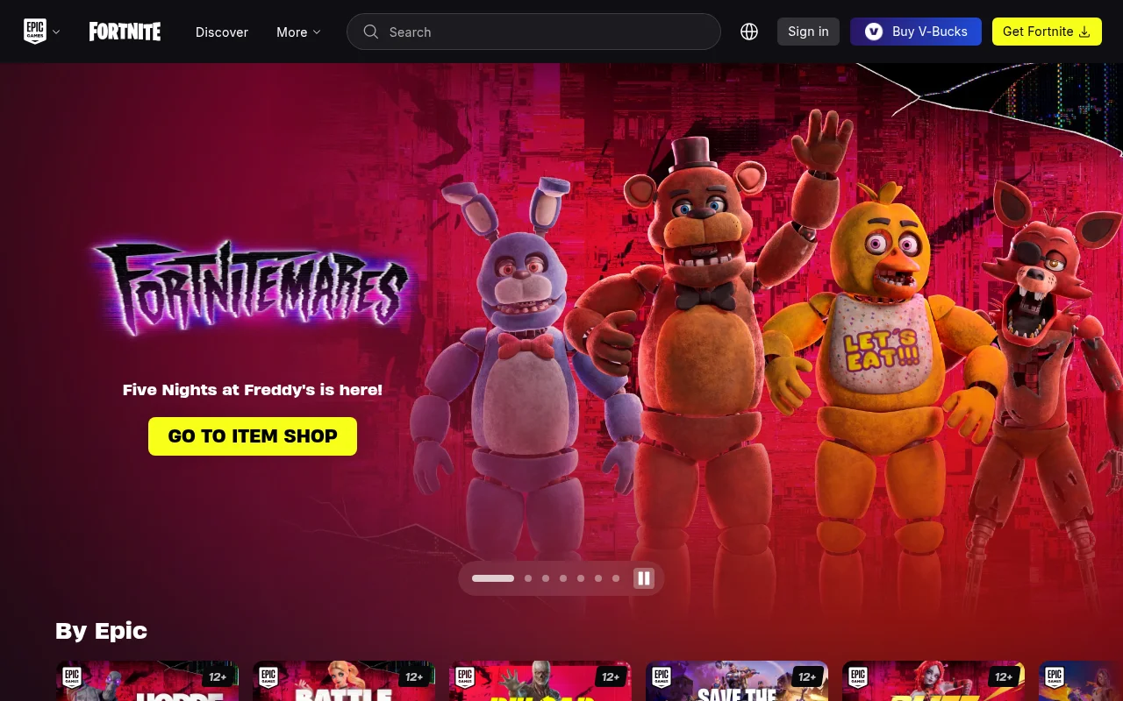Open the SAVE THE game card
This screenshot has height=701, width=1123.
737,681
